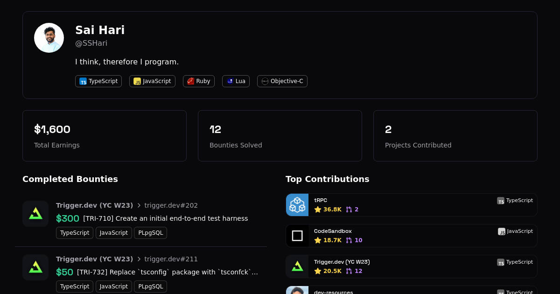Select PLpgSQL tag under the $300 bounty
Screen dimensions: 560x294
[x=150, y=233]
